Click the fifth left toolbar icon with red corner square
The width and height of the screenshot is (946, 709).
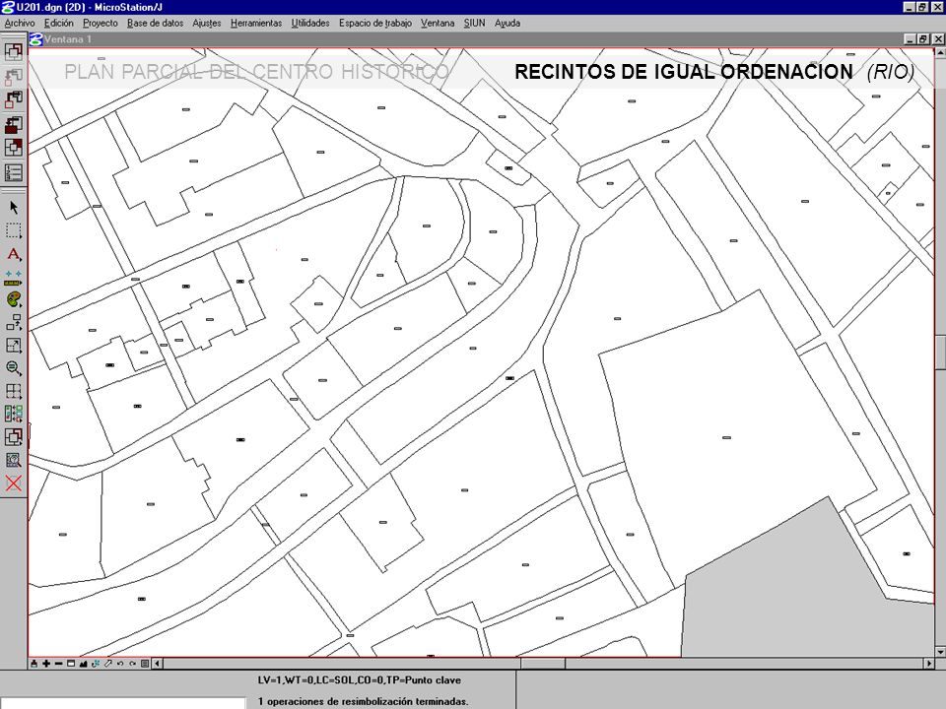click(x=13, y=148)
